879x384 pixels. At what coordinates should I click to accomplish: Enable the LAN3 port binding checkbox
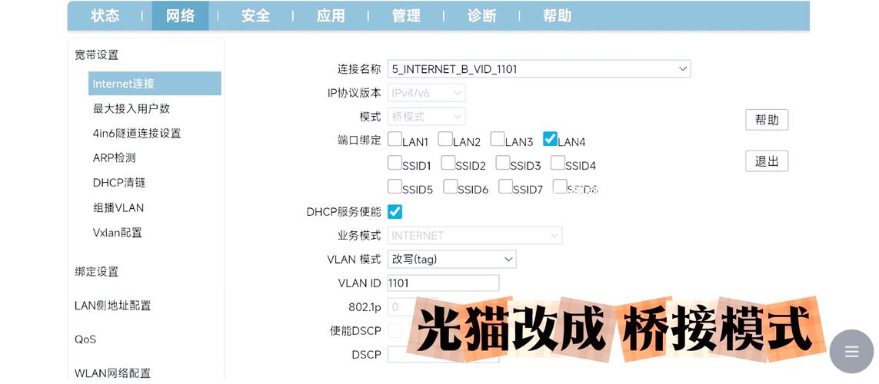pyautogui.click(x=498, y=139)
